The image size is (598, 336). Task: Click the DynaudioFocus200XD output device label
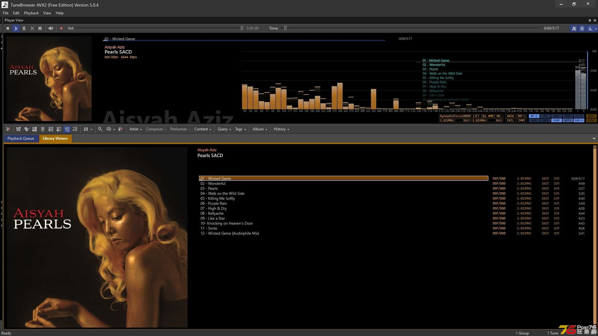click(471, 116)
